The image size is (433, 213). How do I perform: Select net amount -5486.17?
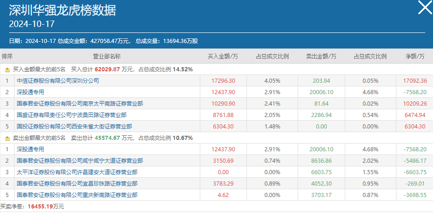click(415, 161)
